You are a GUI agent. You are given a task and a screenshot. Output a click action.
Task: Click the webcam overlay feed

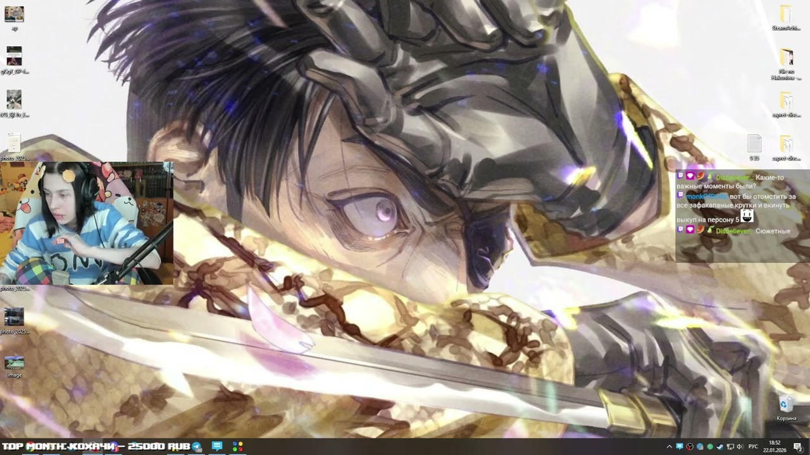tap(87, 223)
